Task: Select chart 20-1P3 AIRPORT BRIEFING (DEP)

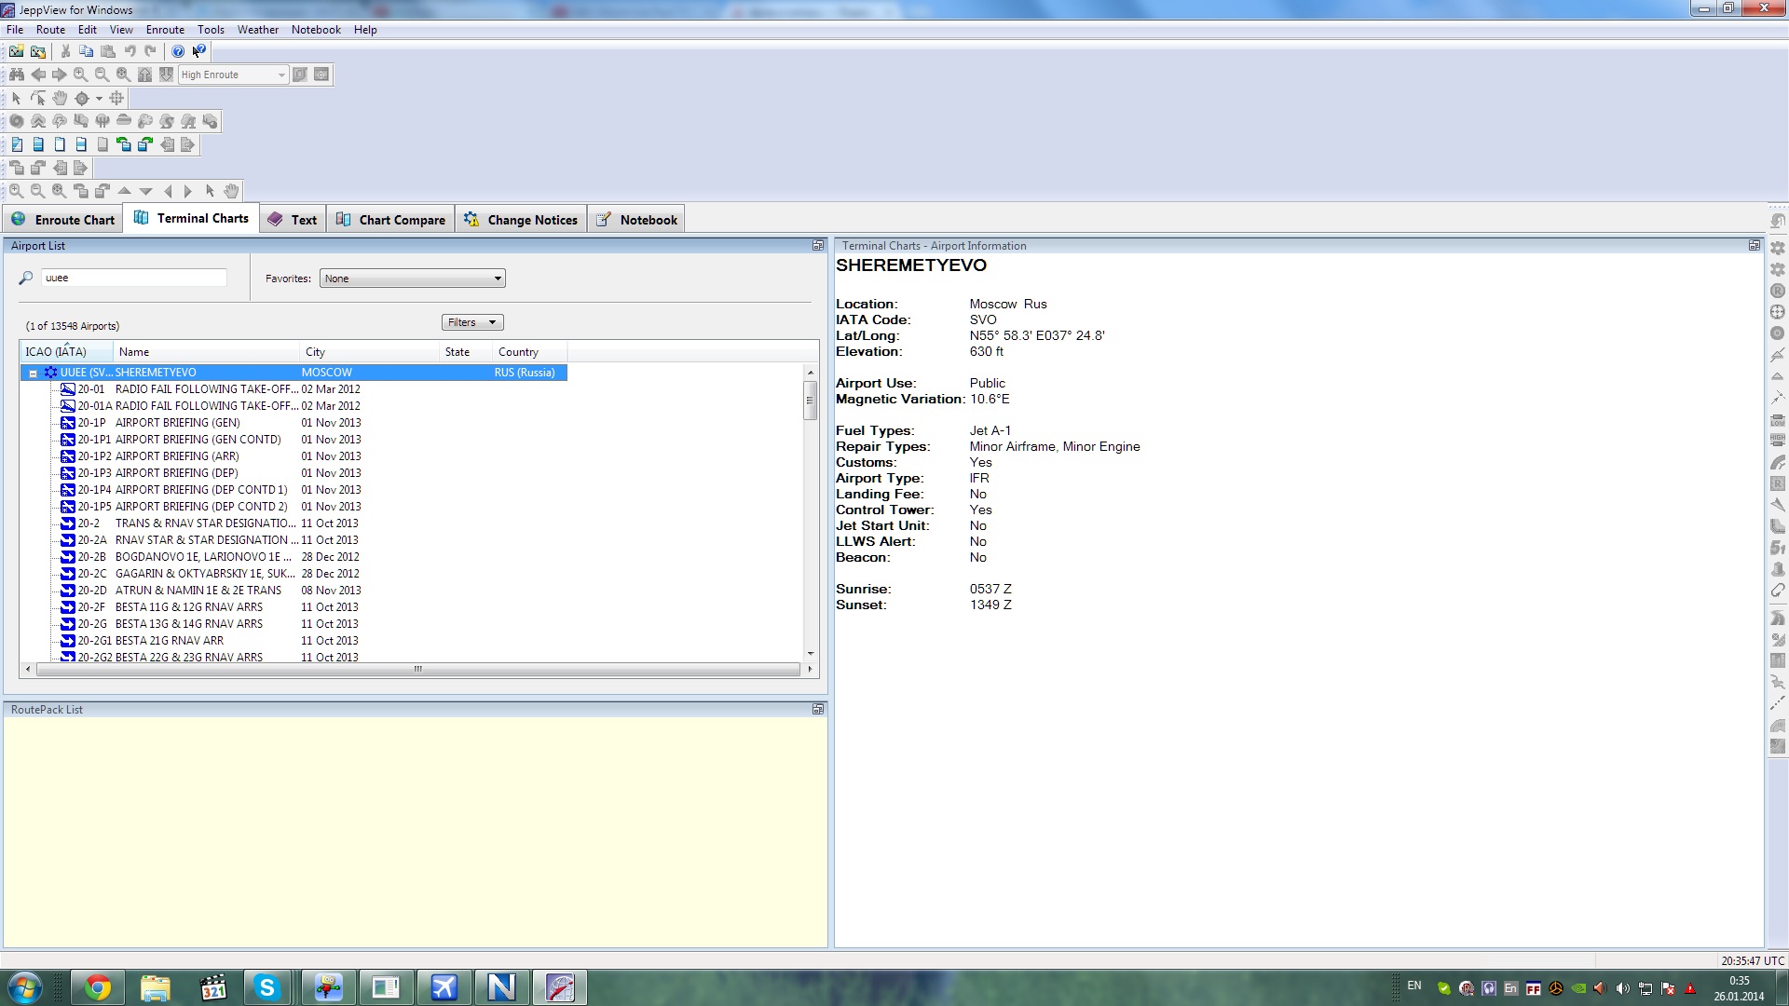Action: (210, 473)
